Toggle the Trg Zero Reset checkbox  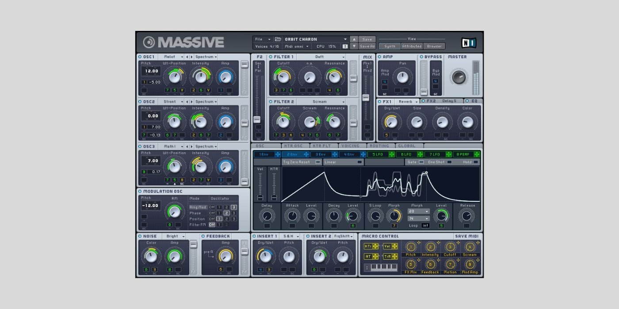(318, 162)
